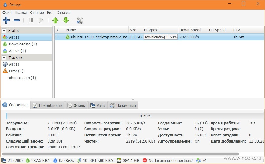
Task: Sort by the Name column header
Action: click(x=97, y=30)
